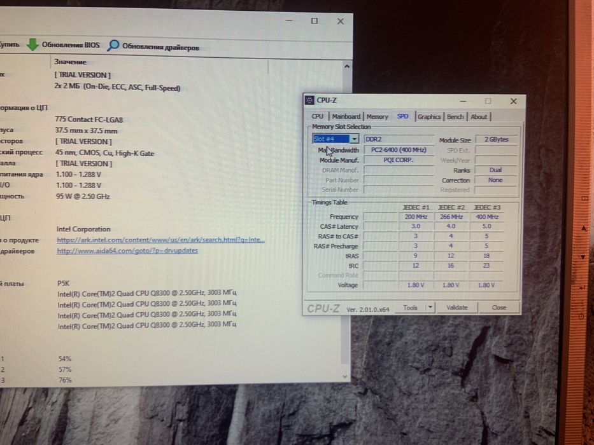This screenshot has width=594, height=445.
Task: Click the green BIOS updates arrow icon
Action: coord(32,44)
